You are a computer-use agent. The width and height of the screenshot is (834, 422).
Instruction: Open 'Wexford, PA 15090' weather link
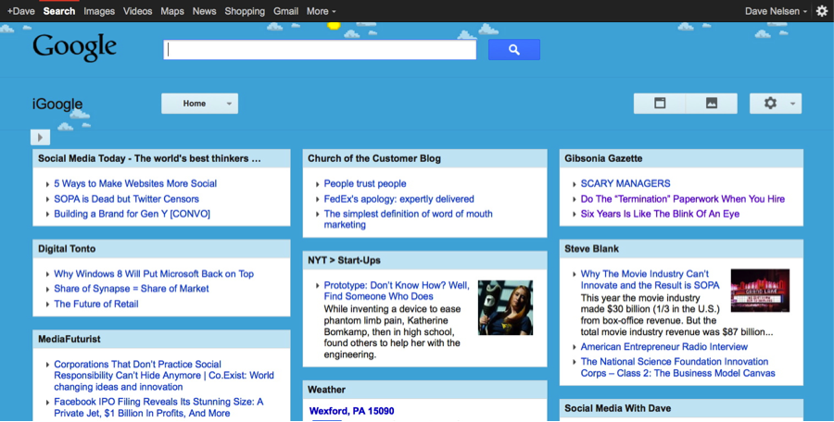click(x=351, y=411)
